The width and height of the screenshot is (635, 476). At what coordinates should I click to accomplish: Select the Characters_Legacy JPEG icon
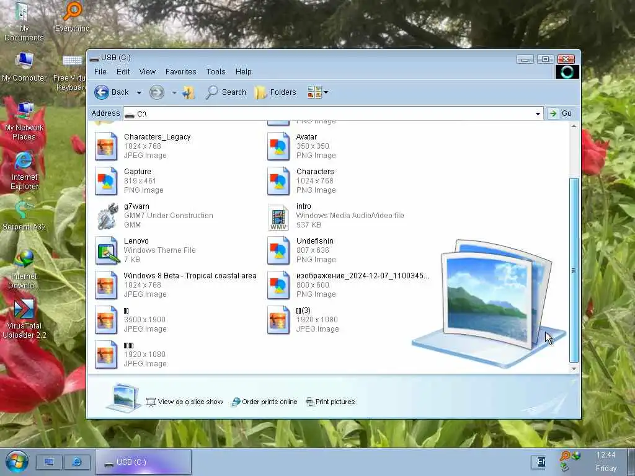click(106, 146)
